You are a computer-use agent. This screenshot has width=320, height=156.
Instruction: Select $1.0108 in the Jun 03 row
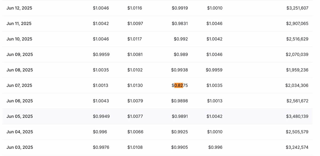(x=135, y=147)
